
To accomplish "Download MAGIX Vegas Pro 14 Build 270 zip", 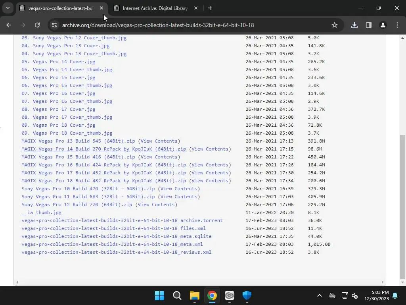I will [x=103, y=149].
